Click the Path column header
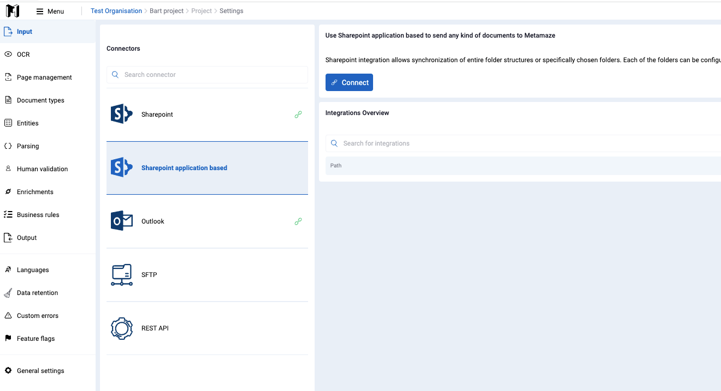 coord(336,166)
